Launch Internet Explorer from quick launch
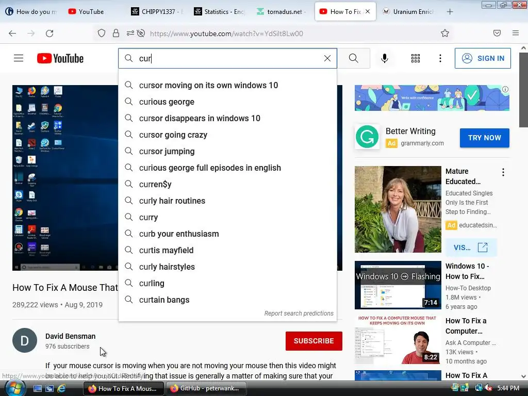Viewport: 528px width, 396px height. 61,388
